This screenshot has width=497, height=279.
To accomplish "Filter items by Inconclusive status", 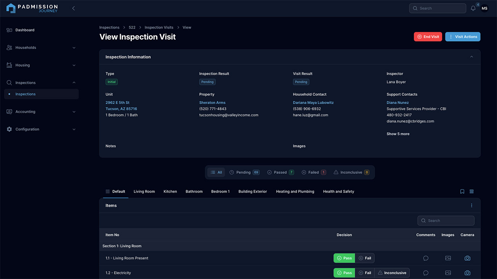I will pyautogui.click(x=352, y=173).
